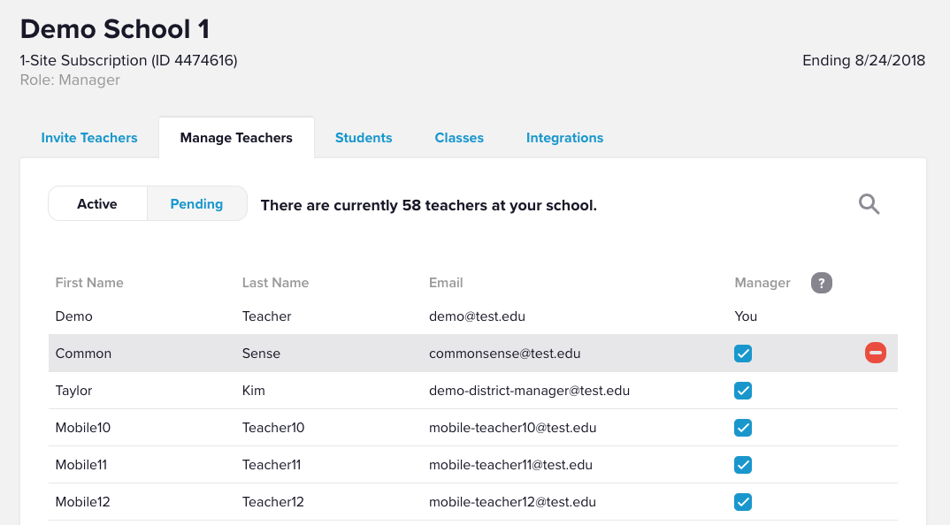The height and width of the screenshot is (525, 950).
Task: Click the commonsense@test.edu email address
Action: pyautogui.click(x=504, y=354)
